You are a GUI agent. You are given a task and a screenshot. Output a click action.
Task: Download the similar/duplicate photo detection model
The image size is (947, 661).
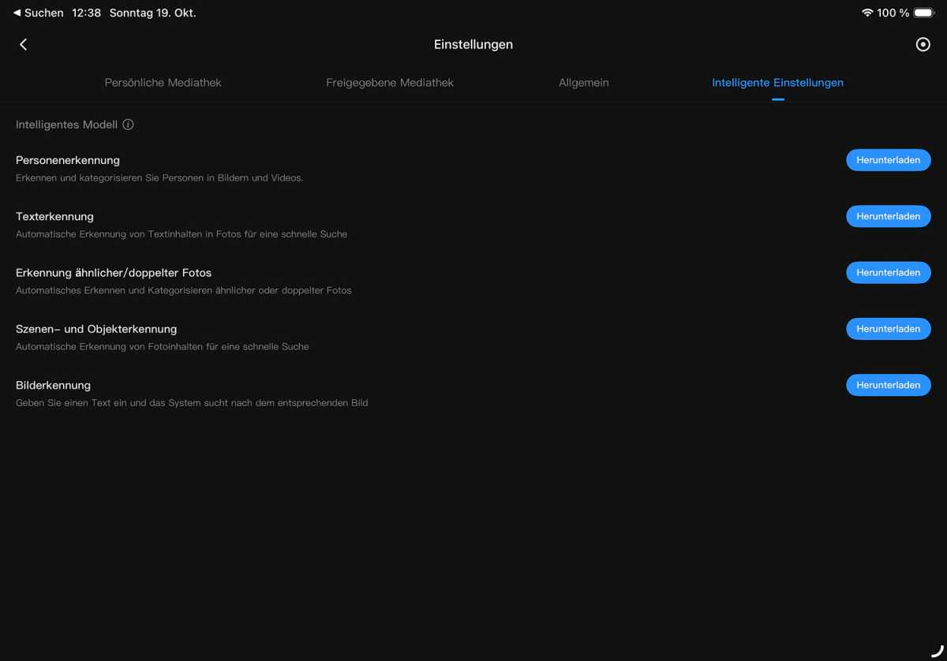[888, 273]
